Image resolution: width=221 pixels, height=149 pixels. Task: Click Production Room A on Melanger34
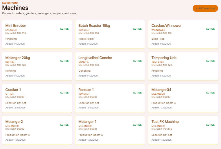click(x=164, y=103)
